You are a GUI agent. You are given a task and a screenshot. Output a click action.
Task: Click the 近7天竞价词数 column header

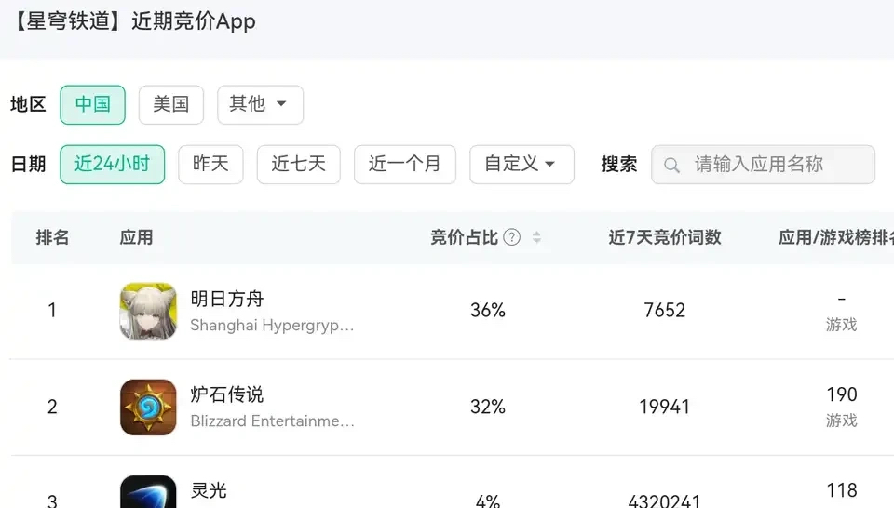665,237
